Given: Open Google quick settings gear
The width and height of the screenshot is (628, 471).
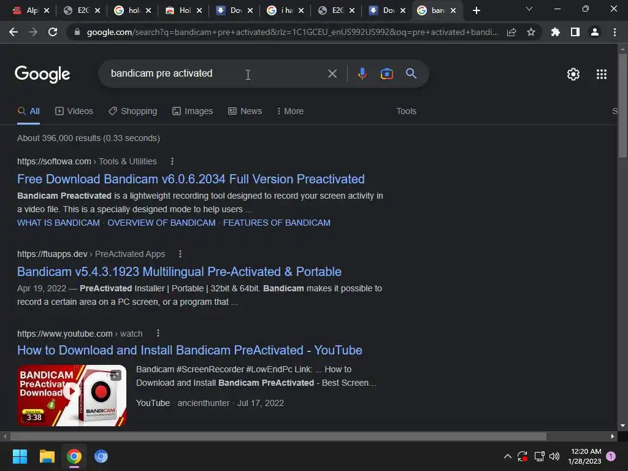Looking at the screenshot, I should [x=573, y=74].
